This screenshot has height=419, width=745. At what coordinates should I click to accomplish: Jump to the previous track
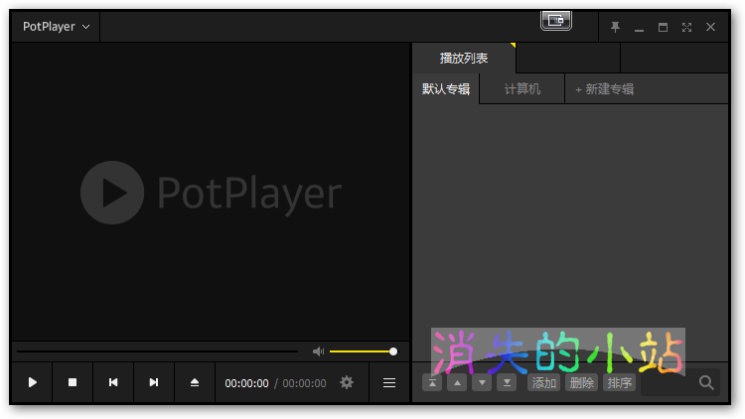[x=113, y=382]
